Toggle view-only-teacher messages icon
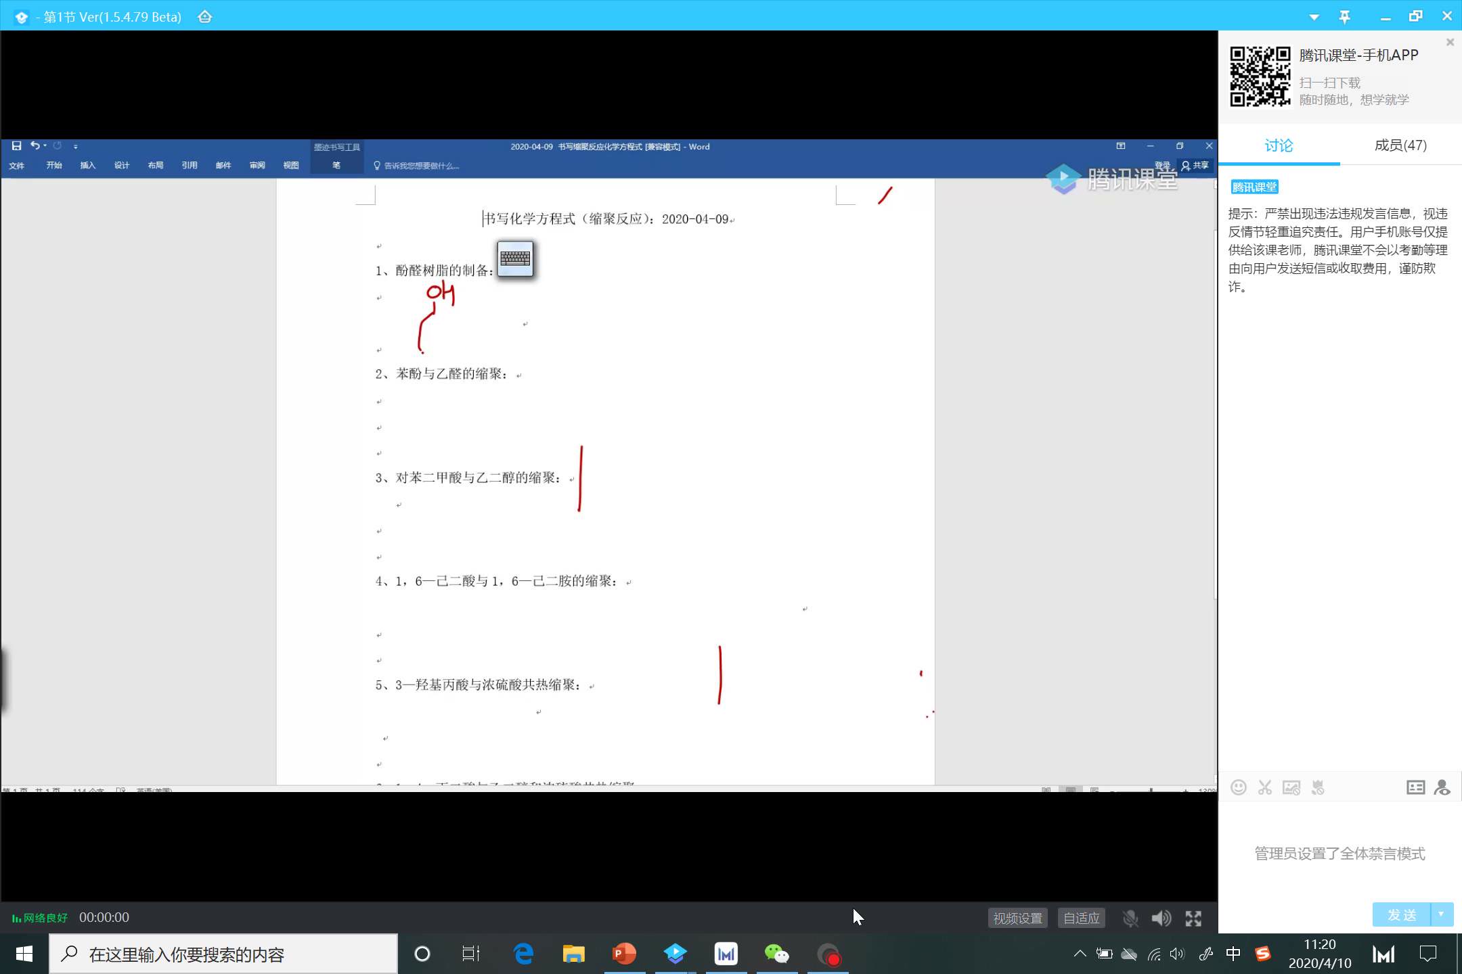Viewport: 1462px width, 974px height. click(x=1442, y=787)
